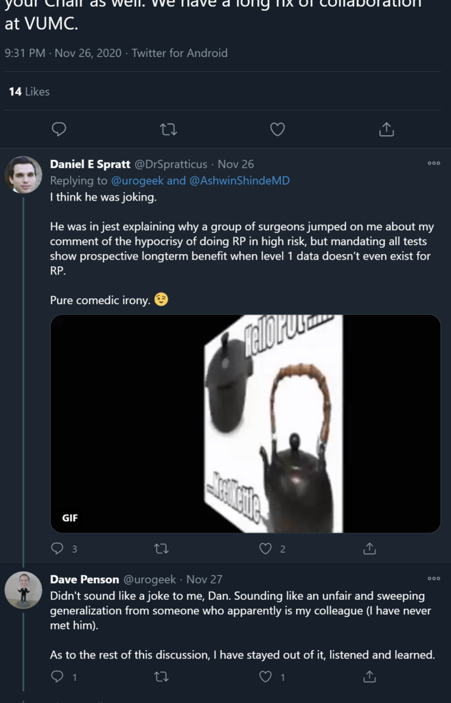Share Dave Penson's tweet

tap(369, 677)
